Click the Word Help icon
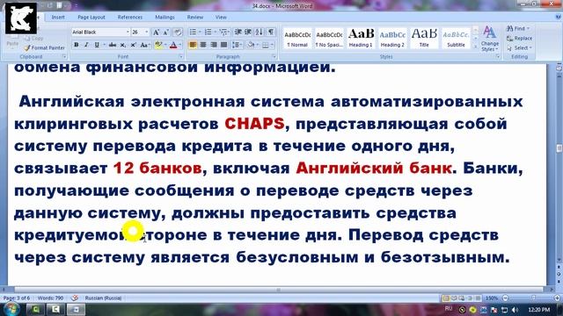This screenshot has width=563, height=316. [558, 17]
